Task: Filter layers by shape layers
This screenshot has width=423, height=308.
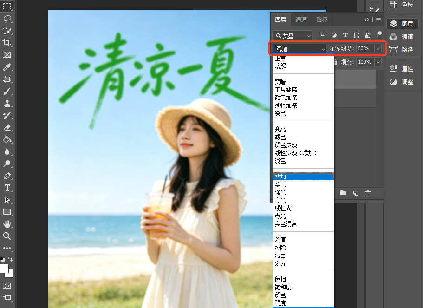Action: (x=356, y=35)
